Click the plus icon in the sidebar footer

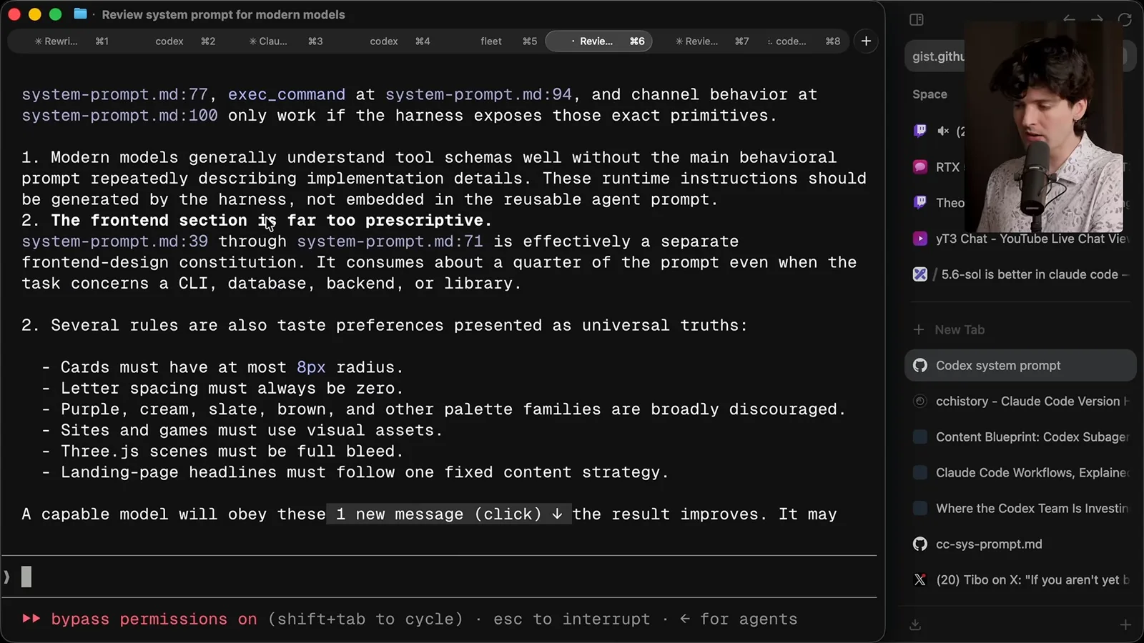pyautogui.click(x=1125, y=624)
